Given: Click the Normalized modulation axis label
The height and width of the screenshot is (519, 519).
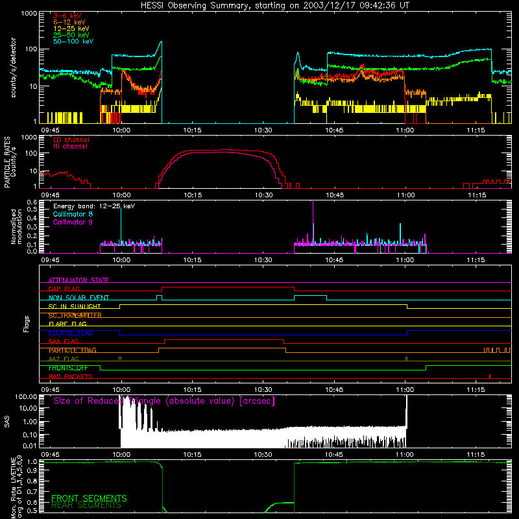Looking at the screenshot, I should pyautogui.click(x=16, y=226).
